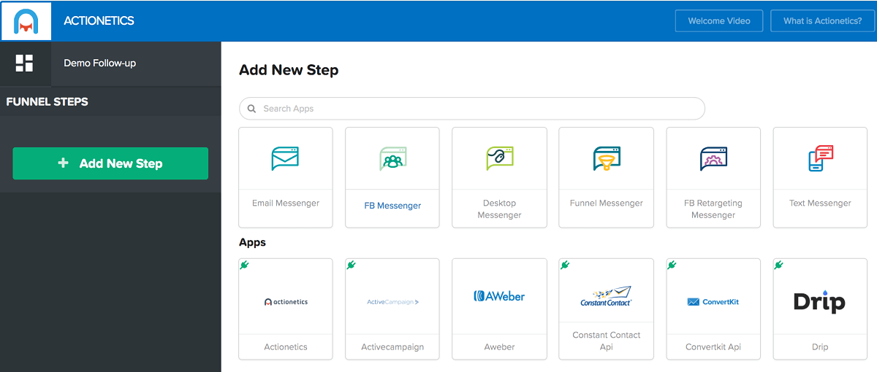This screenshot has width=877, height=372.
Task: Click the Actionetics logo icon
Action: pyautogui.click(x=26, y=21)
